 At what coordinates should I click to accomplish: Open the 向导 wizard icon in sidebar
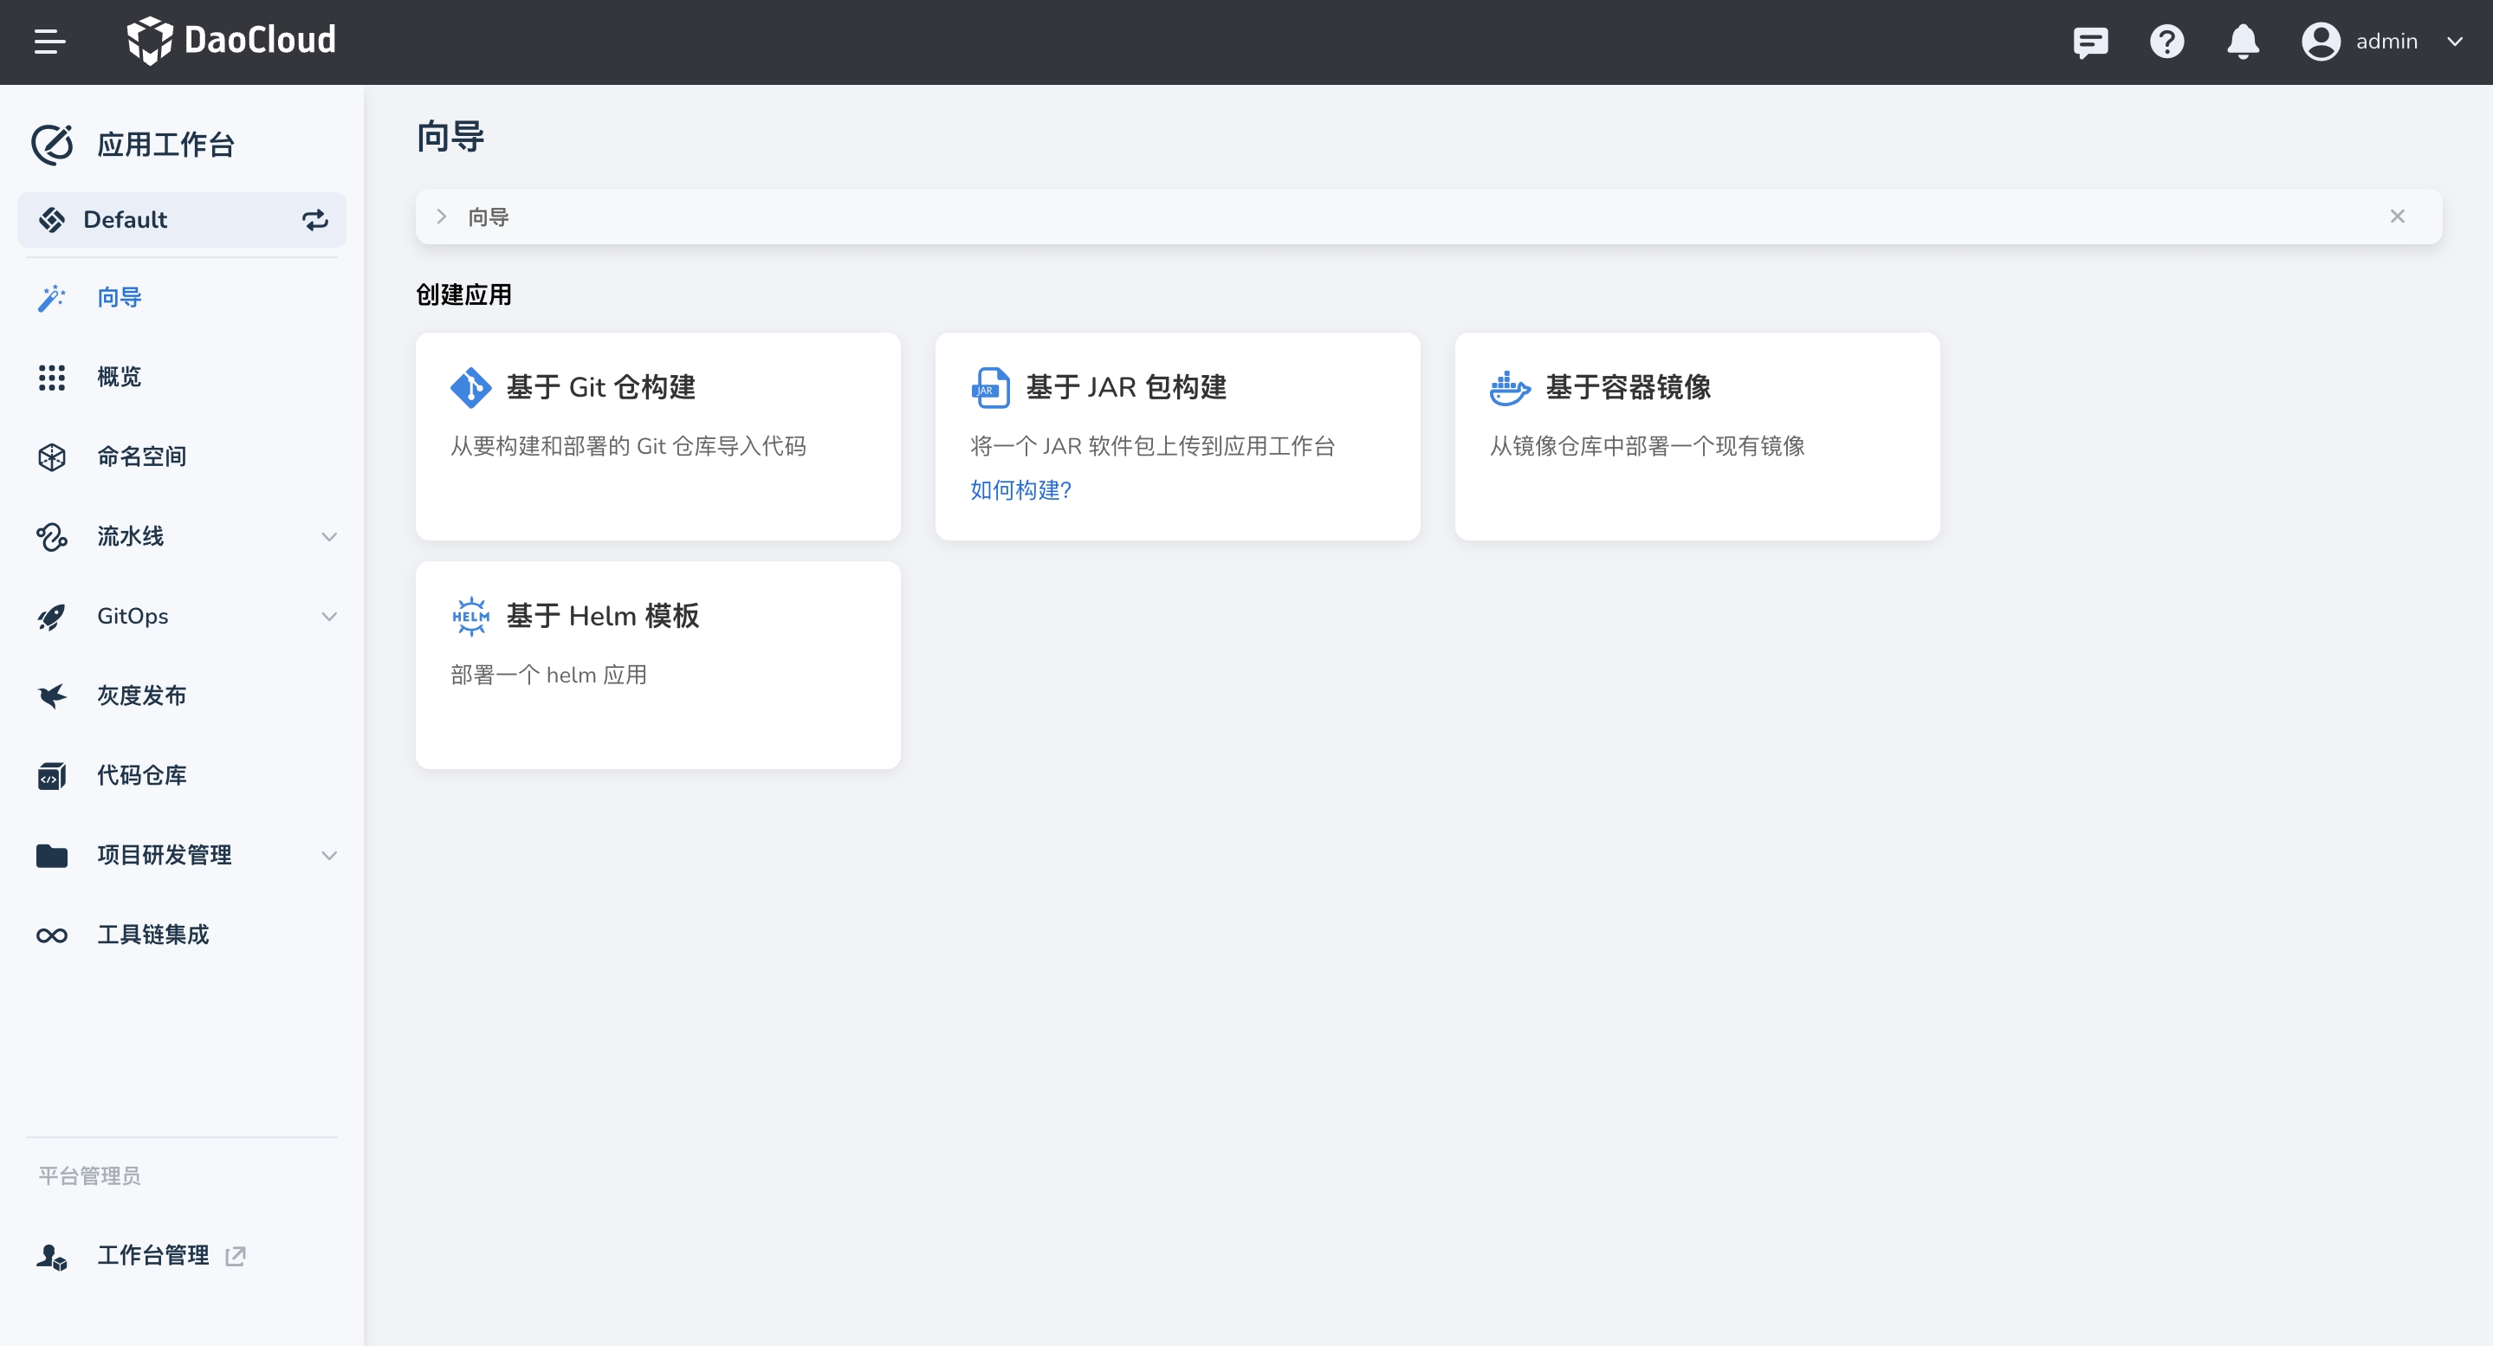(52, 298)
